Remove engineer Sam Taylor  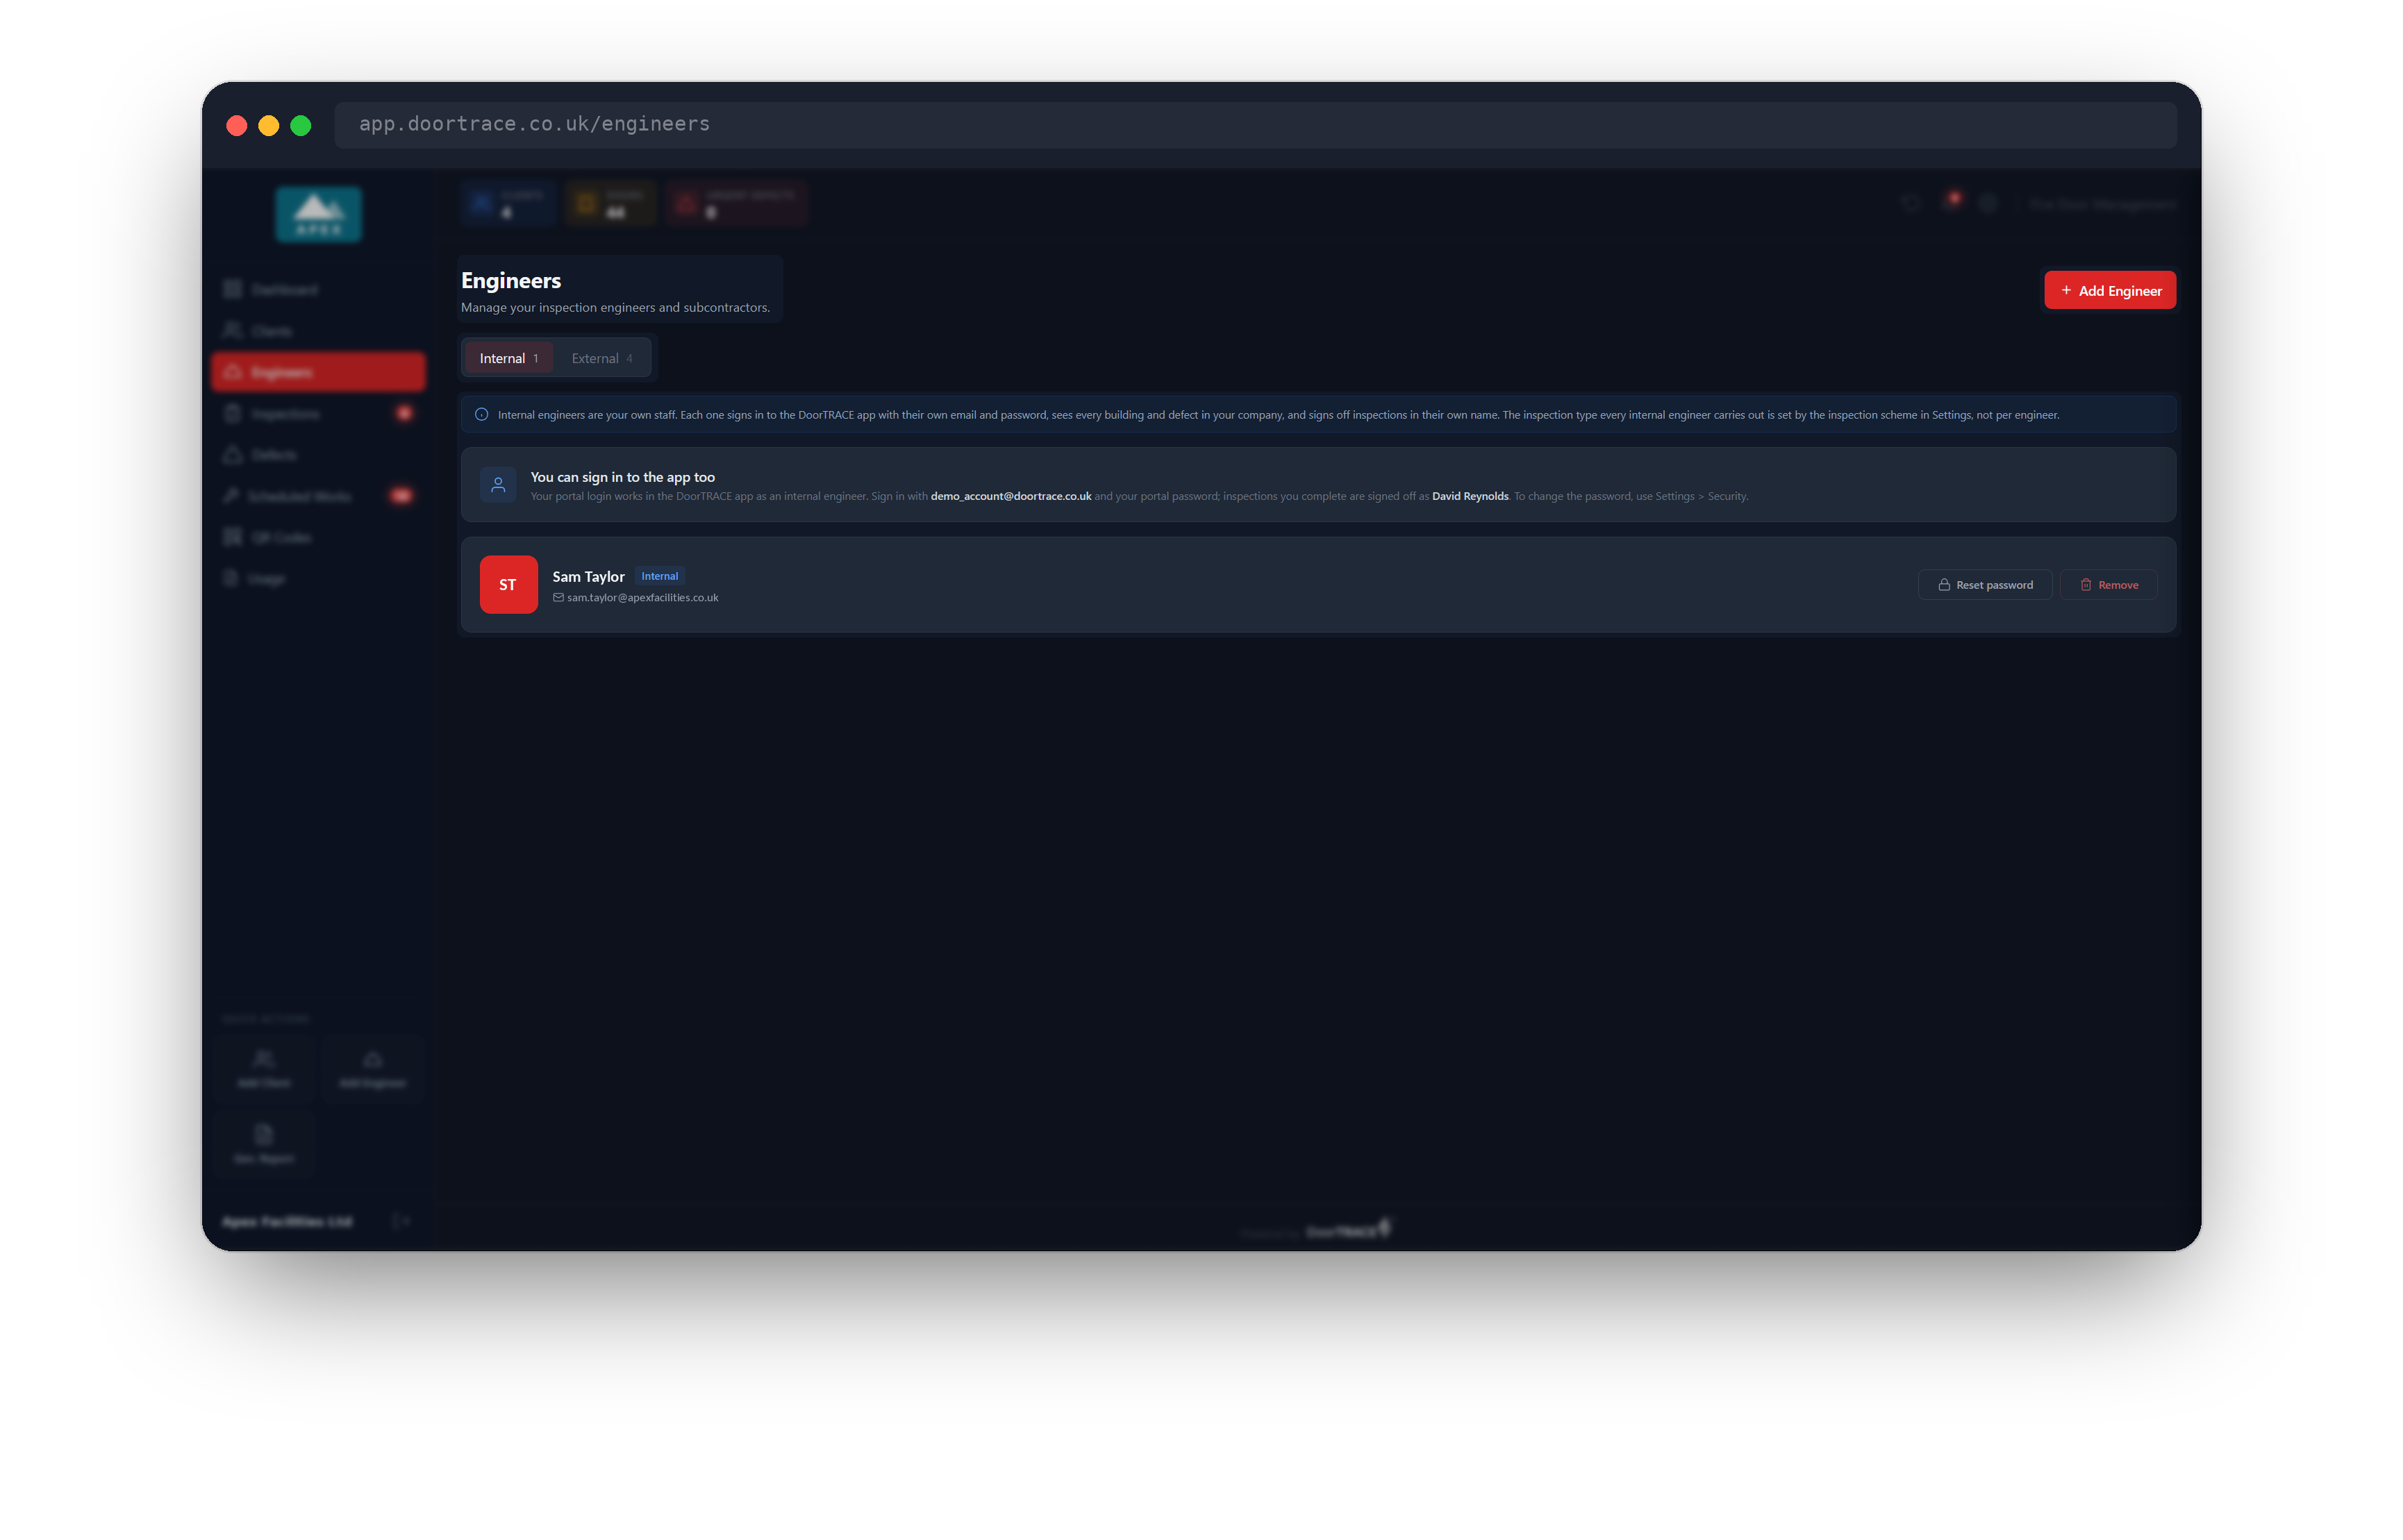tap(2108, 585)
